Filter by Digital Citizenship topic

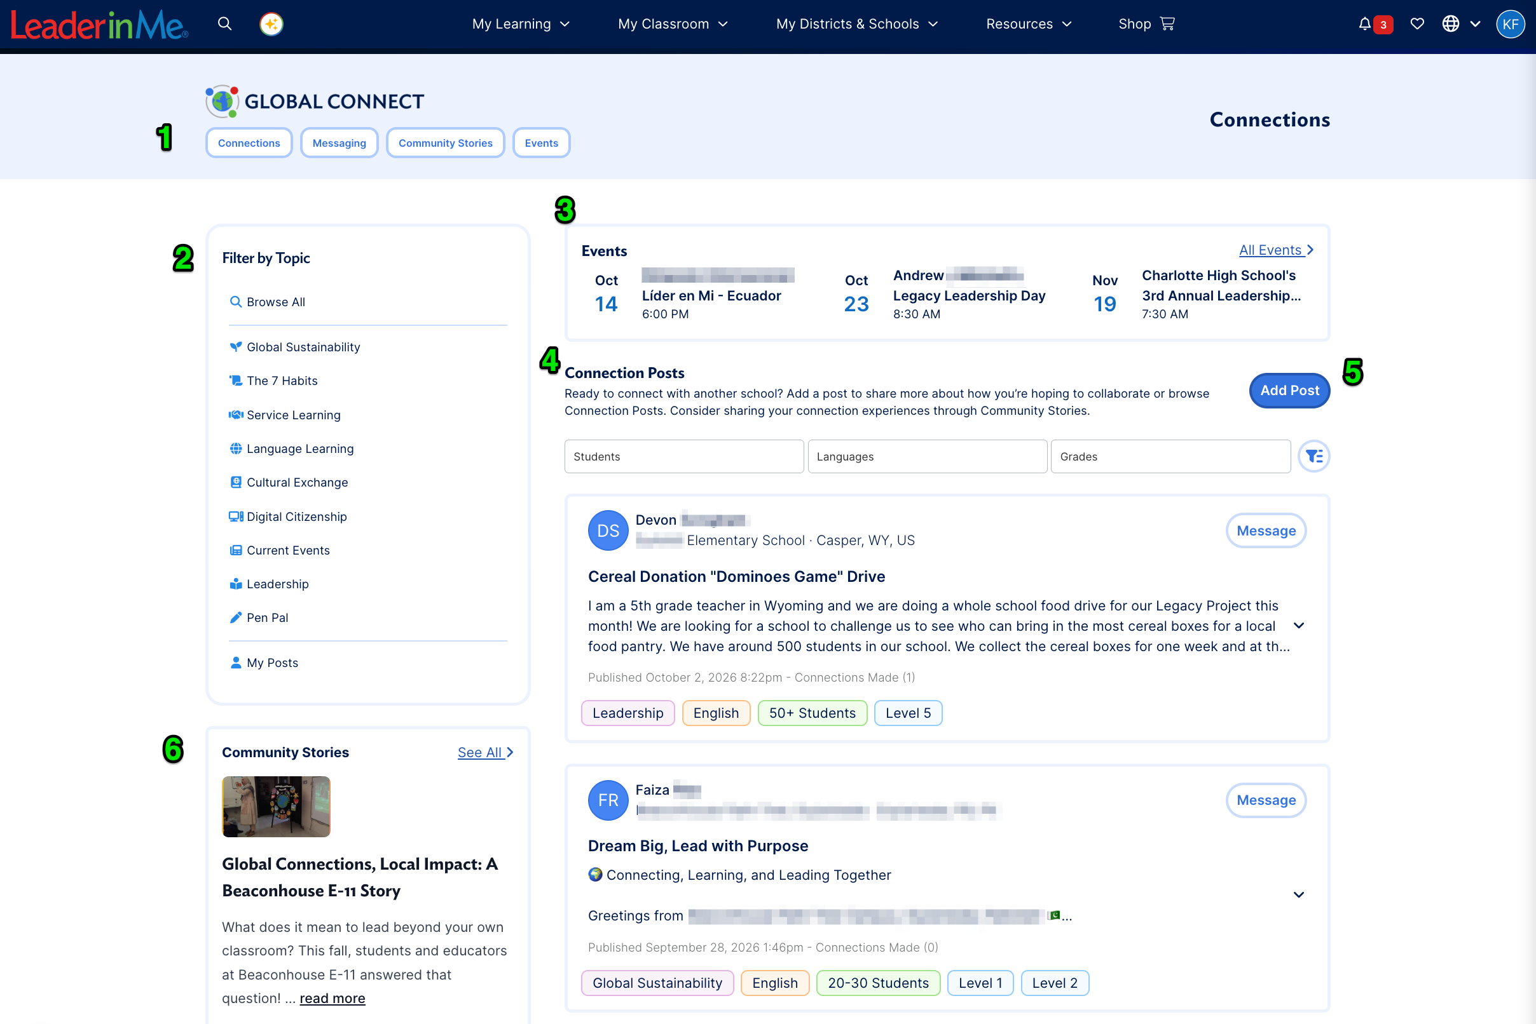[x=288, y=516]
